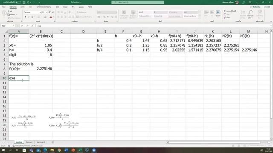Click the fill color bucket icon

pyautogui.click(x=45, y=17)
